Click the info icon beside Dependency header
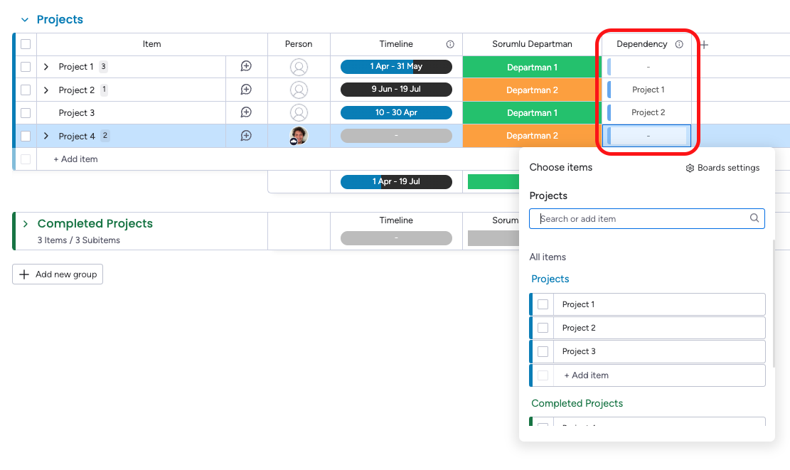 pyautogui.click(x=679, y=44)
